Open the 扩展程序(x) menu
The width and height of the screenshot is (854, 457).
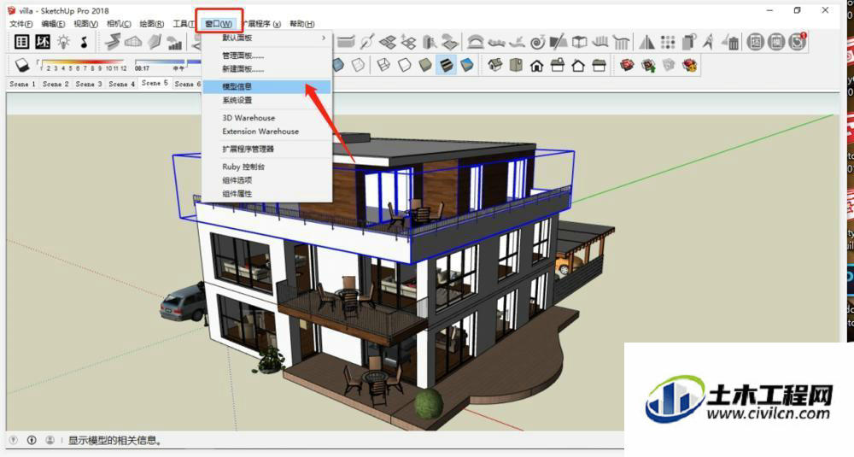(x=262, y=23)
